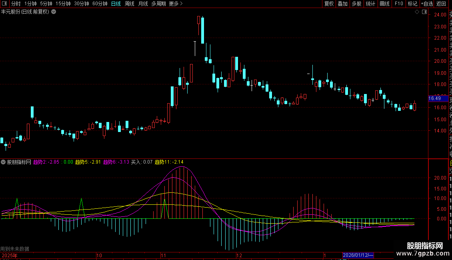This screenshot has height=260, width=452.
Task: Click the 2026/01/12 date marker on timeline
Action: coord(358,255)
